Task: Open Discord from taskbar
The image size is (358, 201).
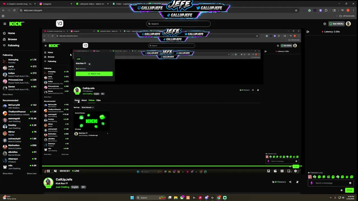Action: [206, 198]
